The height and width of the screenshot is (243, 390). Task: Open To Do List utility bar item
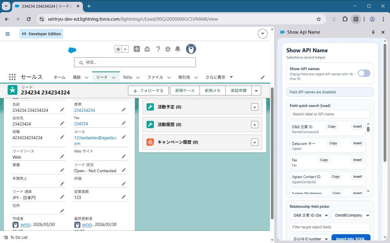(16, 237)
